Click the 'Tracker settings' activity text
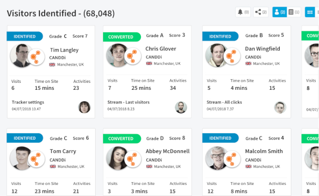 point(28,102)
